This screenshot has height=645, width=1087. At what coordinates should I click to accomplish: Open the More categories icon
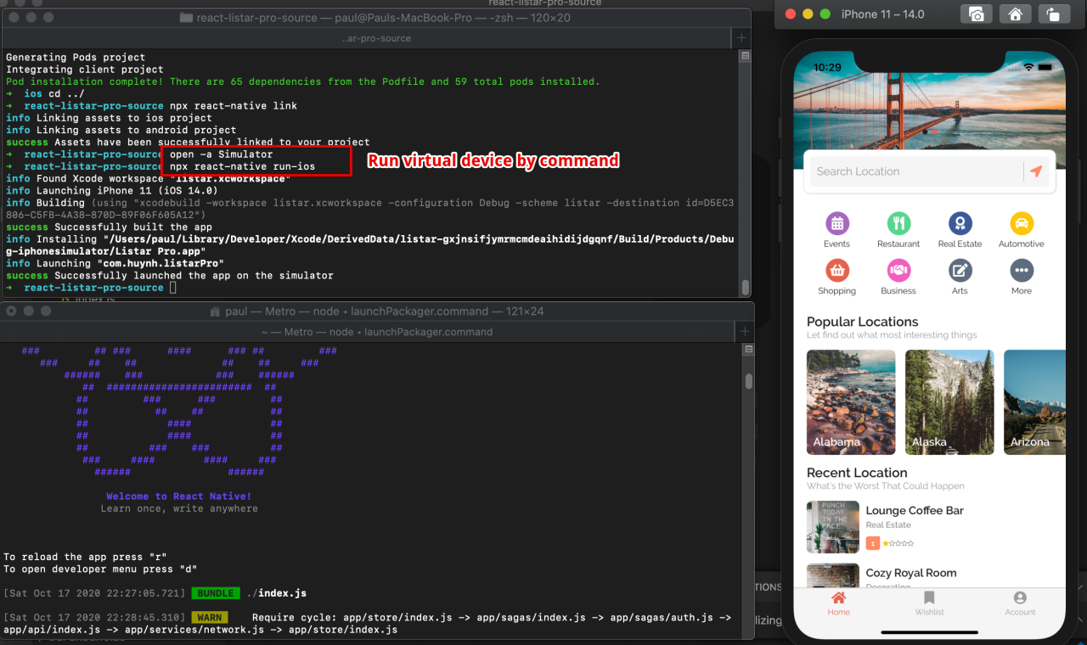(1022, 271)
